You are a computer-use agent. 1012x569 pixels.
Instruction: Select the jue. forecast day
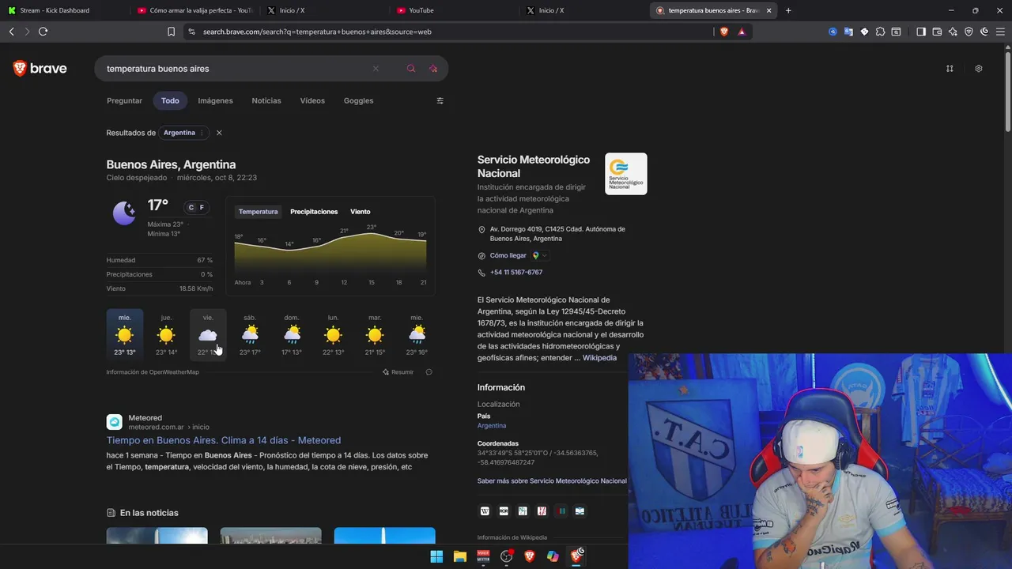coord(166,335)
